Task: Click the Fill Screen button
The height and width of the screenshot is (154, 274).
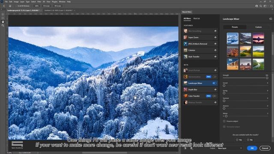Action: pos(58,6)
